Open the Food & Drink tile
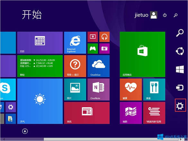The image size is (188, 141). [154, 90]
